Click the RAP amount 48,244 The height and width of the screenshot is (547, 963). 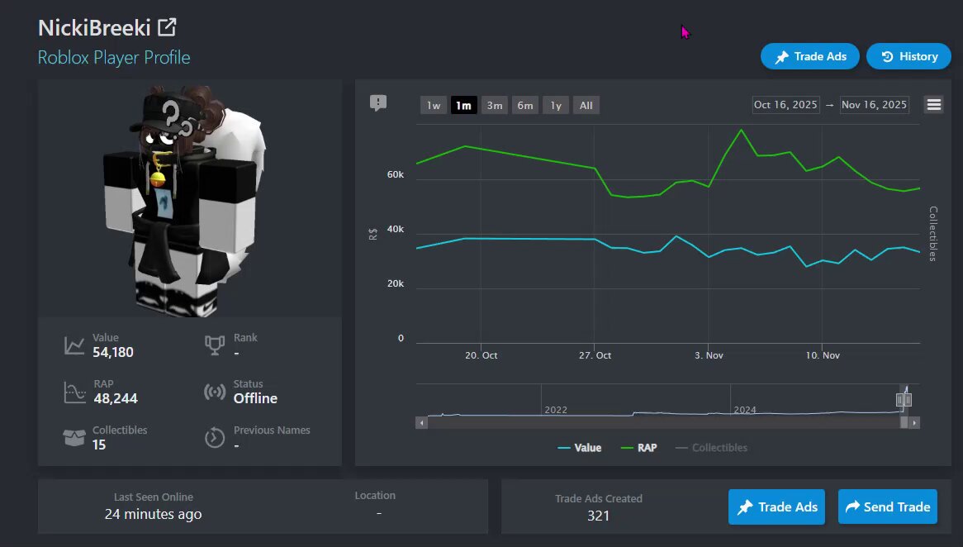pyautogui.click(x=116, y=398)
